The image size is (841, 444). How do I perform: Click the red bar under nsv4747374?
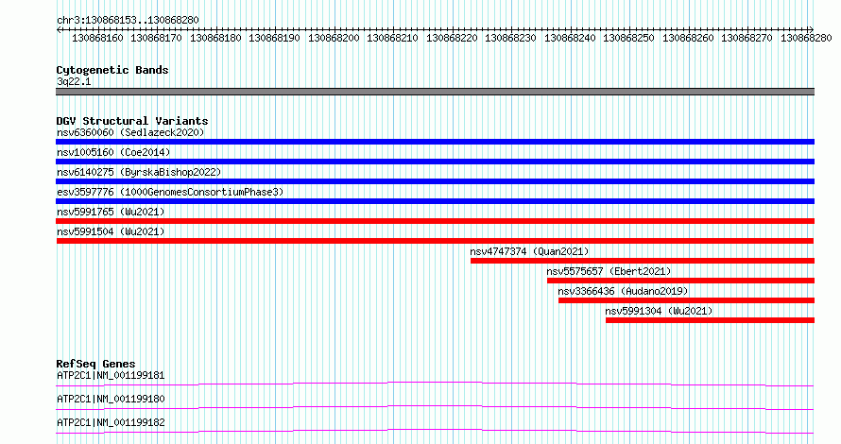coord(643,261)
